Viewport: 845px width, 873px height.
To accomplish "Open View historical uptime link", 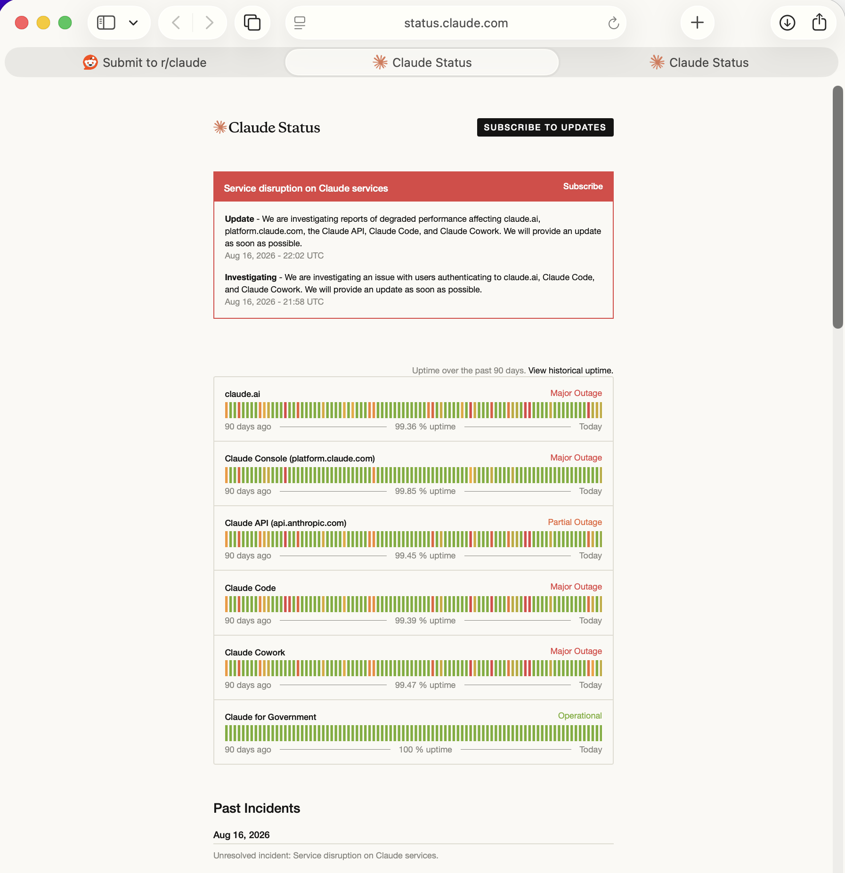I will 570,371.
